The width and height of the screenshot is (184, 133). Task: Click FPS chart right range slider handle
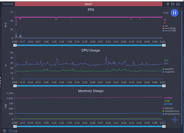[164, 45]
